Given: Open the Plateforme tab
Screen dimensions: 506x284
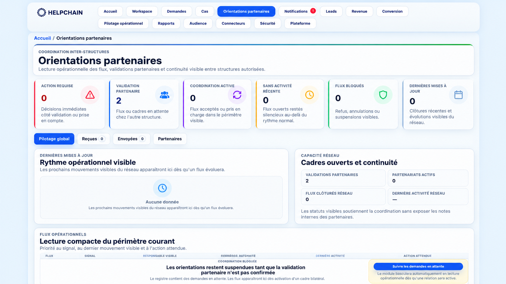Looking at the screenshot, I should click(x=300, y=23).
